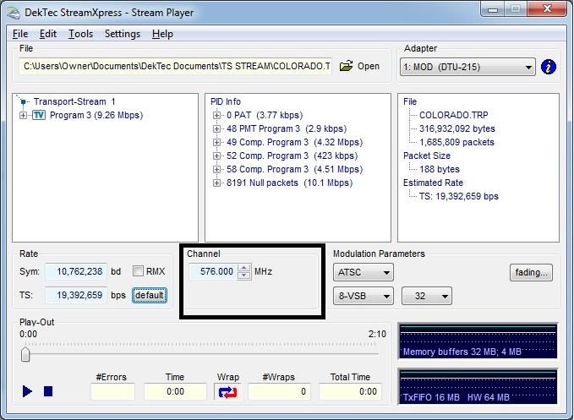This screenshot has width=574, height=420.
Task: Expand the 0 PAT PID entry
Action: (216, 115)
